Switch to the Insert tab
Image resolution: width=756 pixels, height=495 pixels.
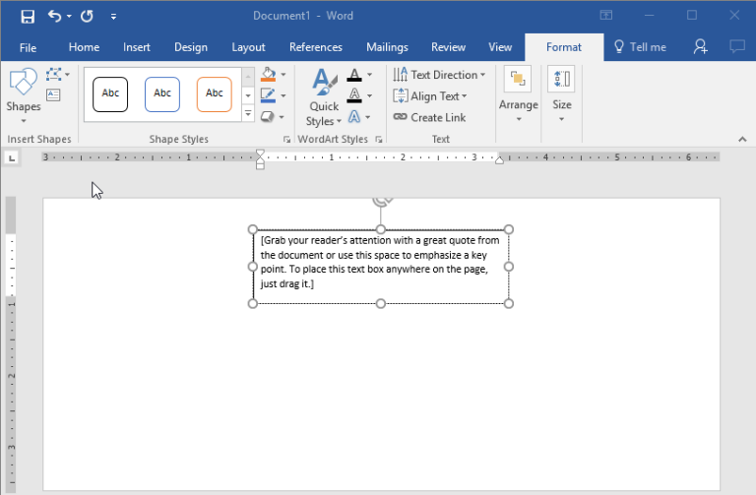[137, 47]
